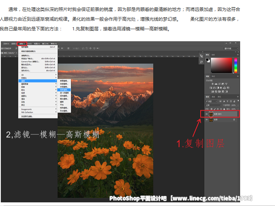Add a Curves adjustment layer
Screen dimensions: 275x206
(x=219, y=84)
